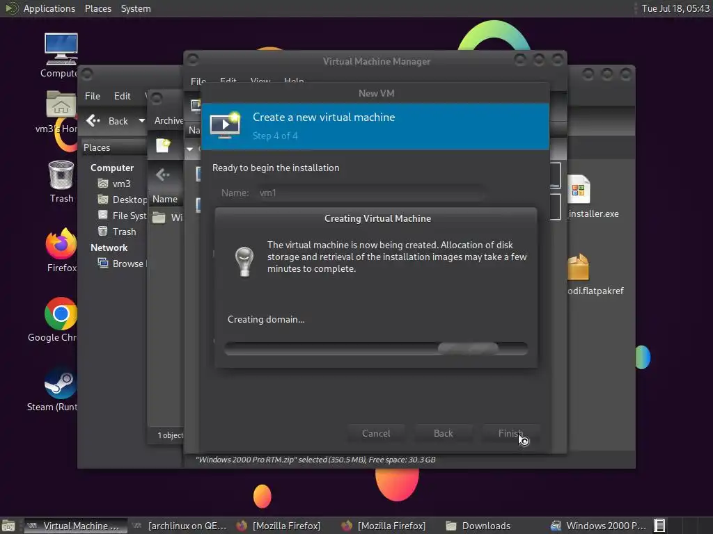
Task: Click the 'Creating domain...' status text
Action: click(266, 319)
